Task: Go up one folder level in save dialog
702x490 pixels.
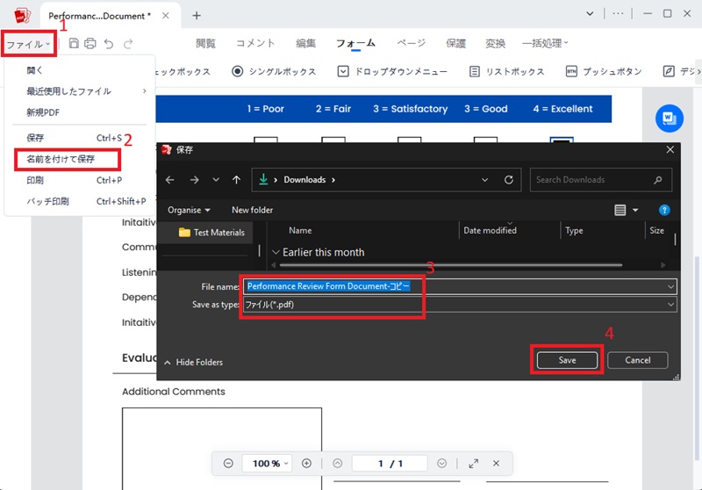Action: click(236, 180)
